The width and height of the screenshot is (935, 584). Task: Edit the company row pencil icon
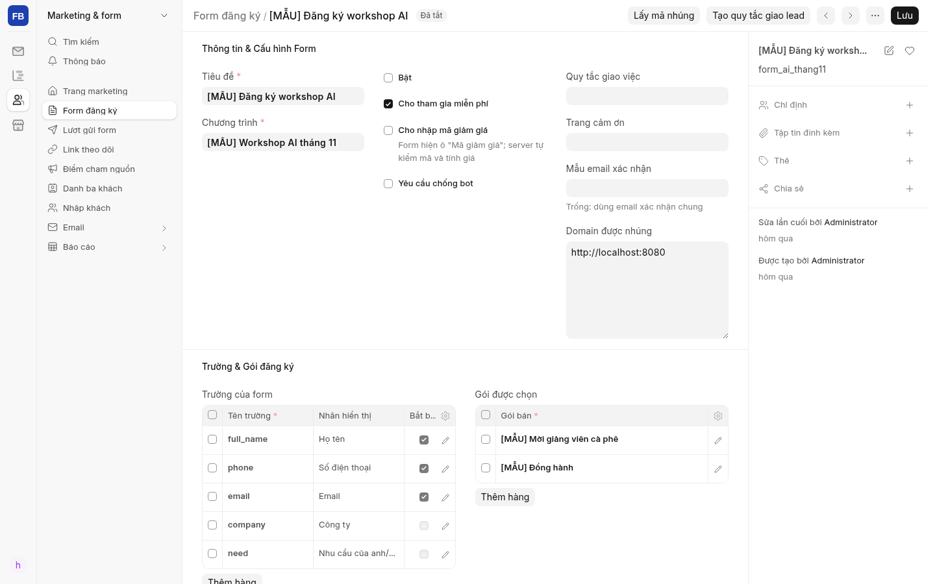[x=445, y=526]
